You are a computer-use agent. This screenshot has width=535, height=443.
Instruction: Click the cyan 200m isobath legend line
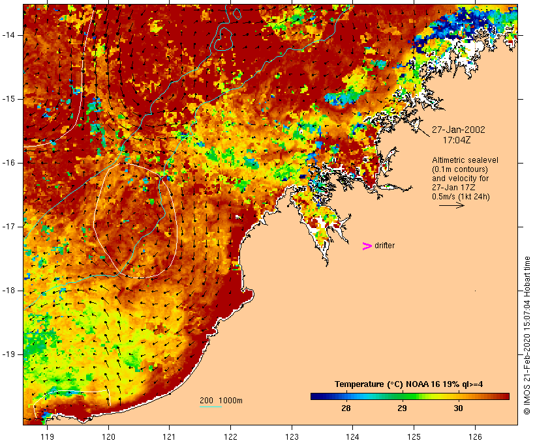click(x=211, y=407)
